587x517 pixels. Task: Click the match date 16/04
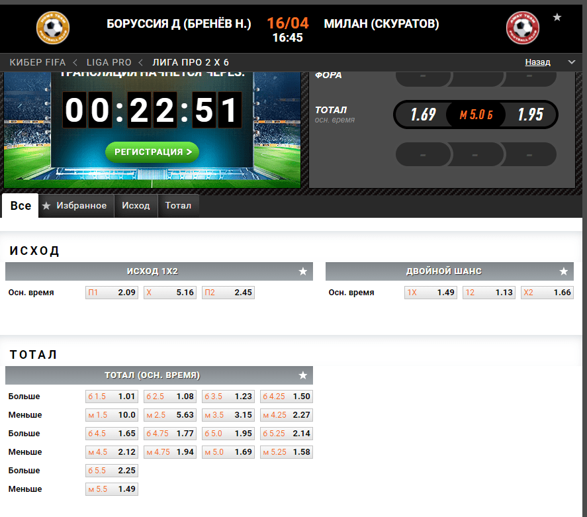[x=287, y=23]
